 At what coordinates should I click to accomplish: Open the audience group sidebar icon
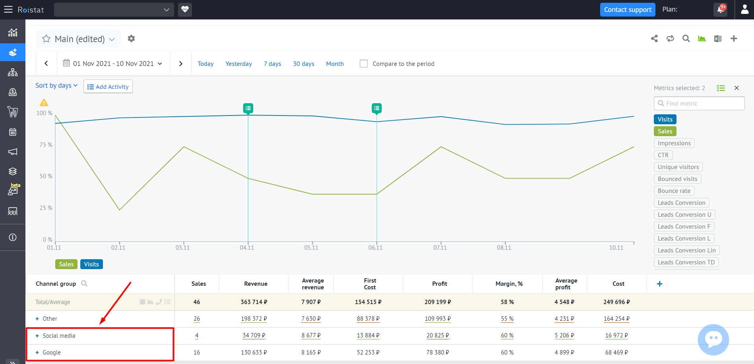point(13,211)
